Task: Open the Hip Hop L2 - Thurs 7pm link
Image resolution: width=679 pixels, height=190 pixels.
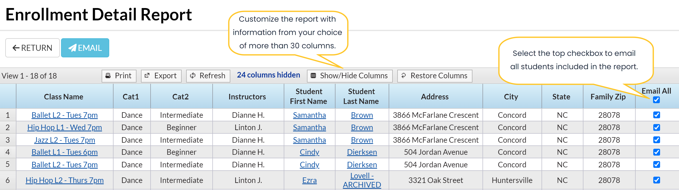Action: 65,180
